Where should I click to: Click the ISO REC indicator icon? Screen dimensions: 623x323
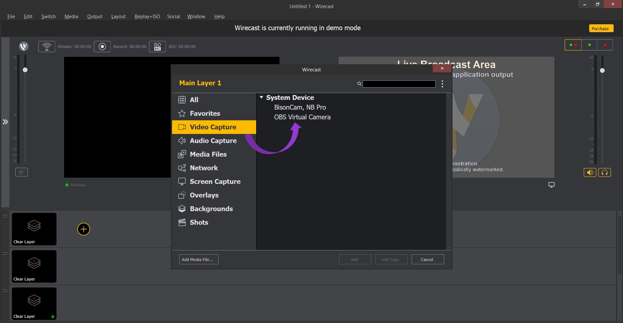tap(157, 46)
